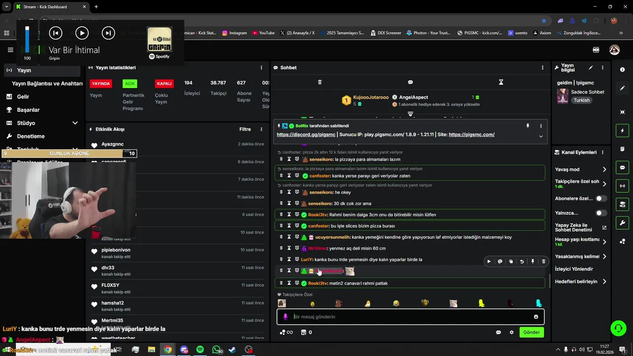Click reply arrow in message hover toolbar

522,262
